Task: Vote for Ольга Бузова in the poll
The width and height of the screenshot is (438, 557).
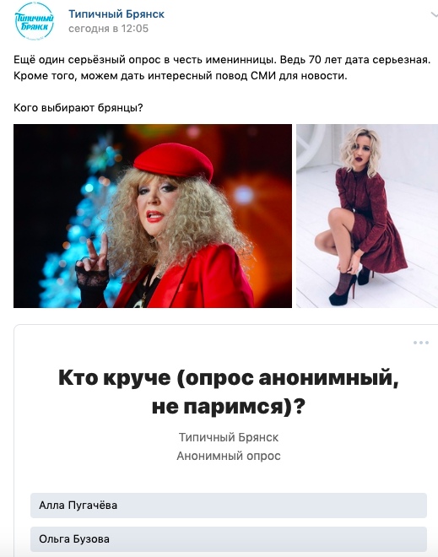Action: click(229, 539)
